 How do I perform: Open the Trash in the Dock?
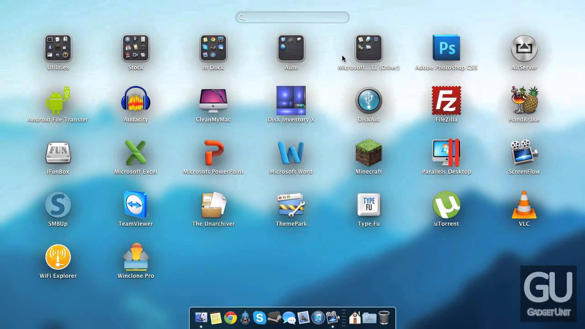click(x=384, y=318)
